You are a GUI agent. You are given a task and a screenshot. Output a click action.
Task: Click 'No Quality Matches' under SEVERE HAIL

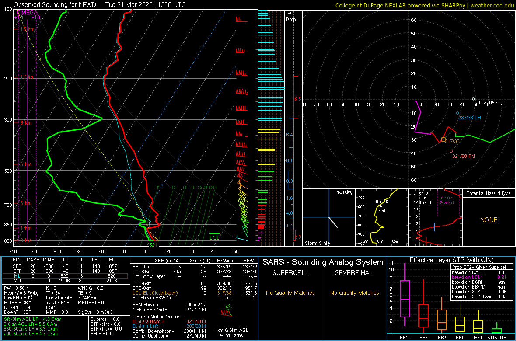click(x=354, y=292)
